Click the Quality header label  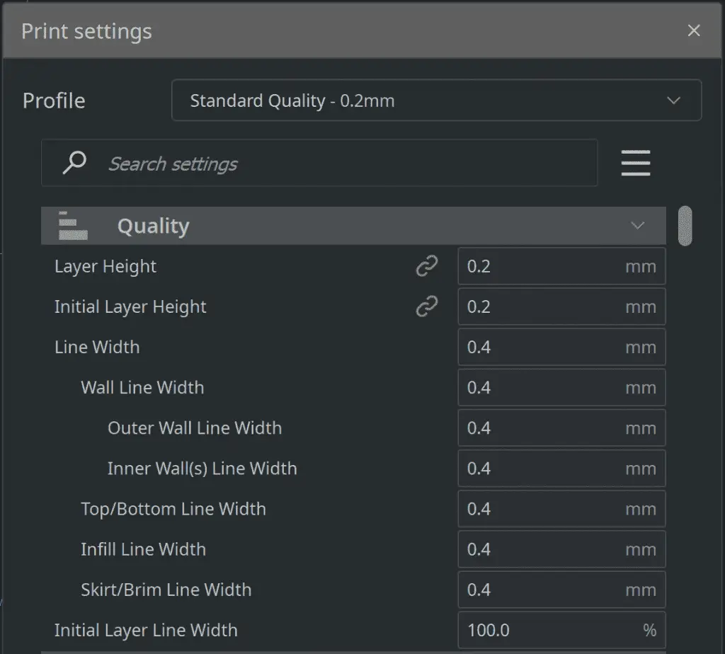click(153, 225)
